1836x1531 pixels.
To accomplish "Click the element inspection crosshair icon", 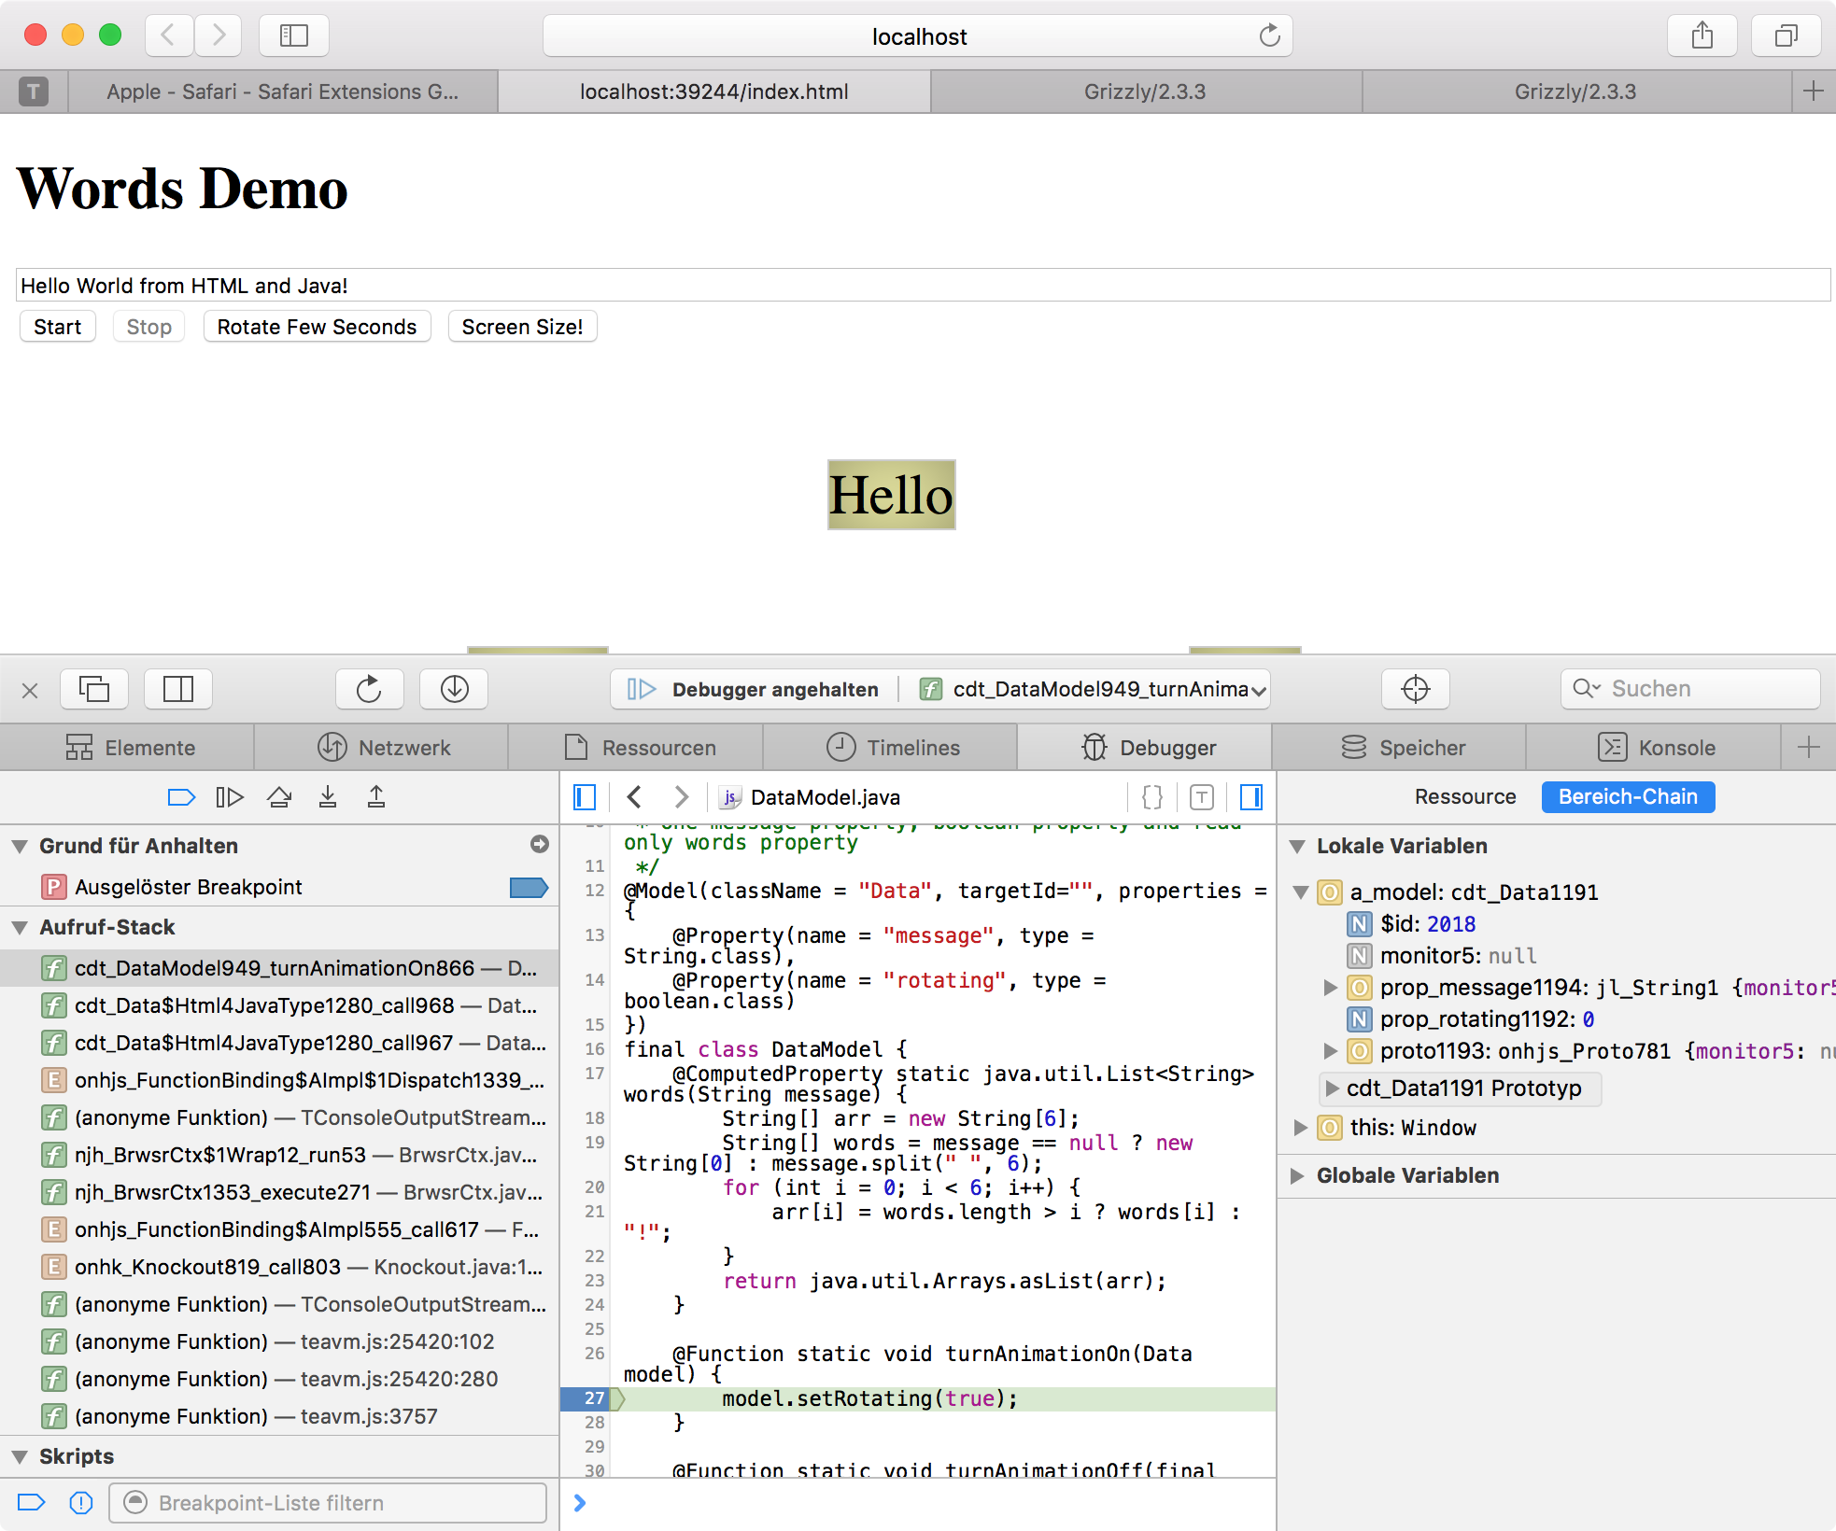I will click(1415, 689).
